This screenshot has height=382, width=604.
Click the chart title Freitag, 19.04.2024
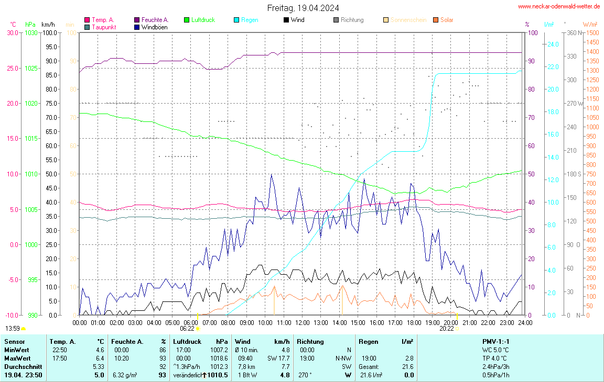tap(303, 8)
